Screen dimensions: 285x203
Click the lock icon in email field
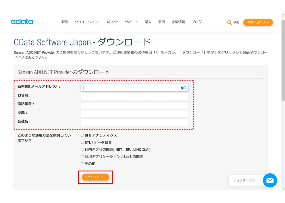(x=182, y=88)
